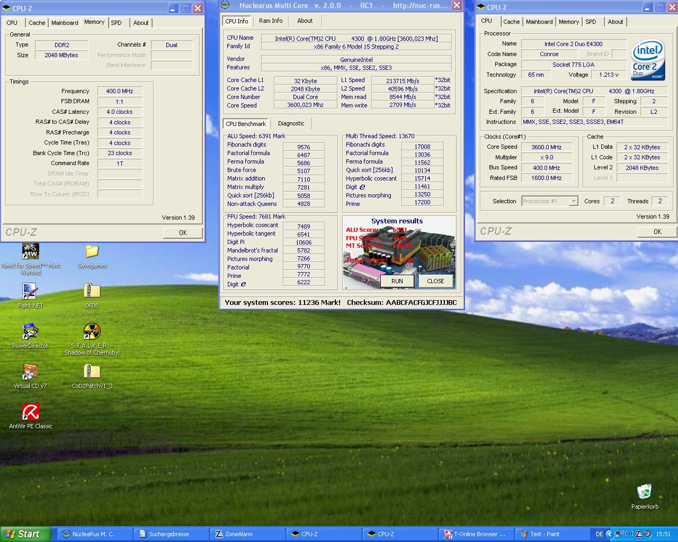
Task: Open the Virtual CD v7 icon
Action: (x=30, y=372)
